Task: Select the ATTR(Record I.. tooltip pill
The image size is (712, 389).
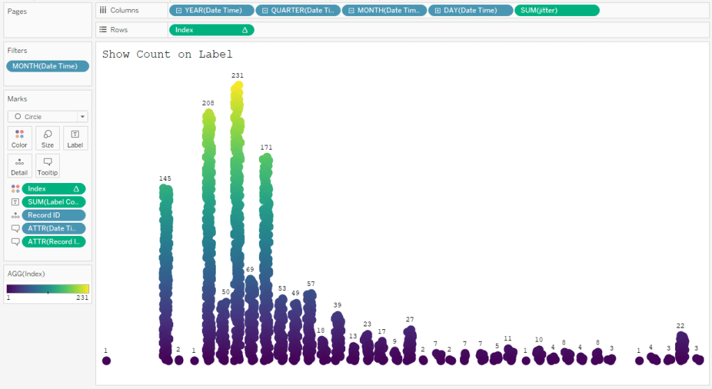Action: (54, 241)
